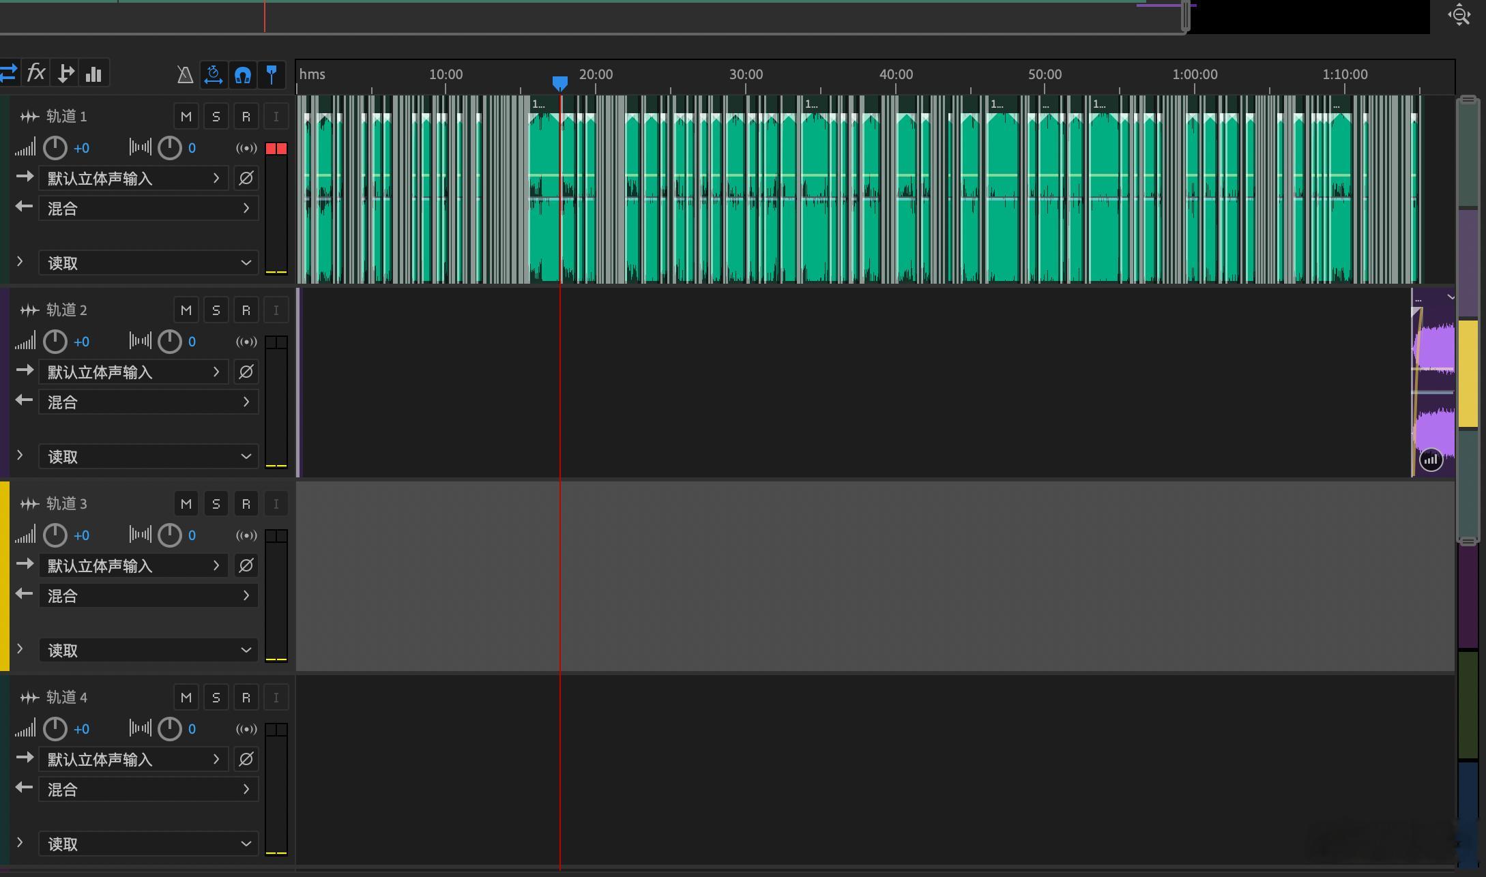The width and height of the screenshot is (1486, 877).
Task: Click the blue playhead marker on ruler
Action: click(x=559, y=83)
